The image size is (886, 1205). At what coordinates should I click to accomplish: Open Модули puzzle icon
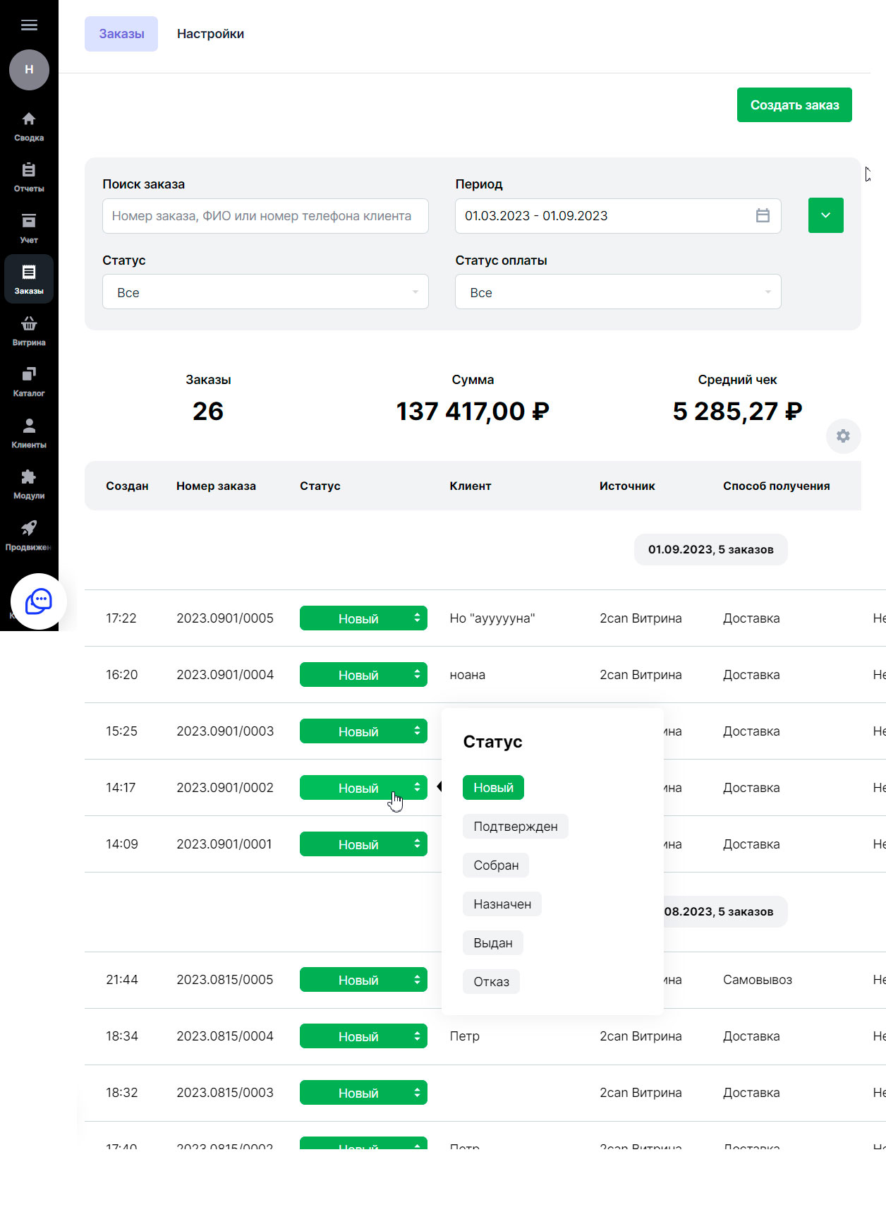pyautogui.click(x=29, y=476)
